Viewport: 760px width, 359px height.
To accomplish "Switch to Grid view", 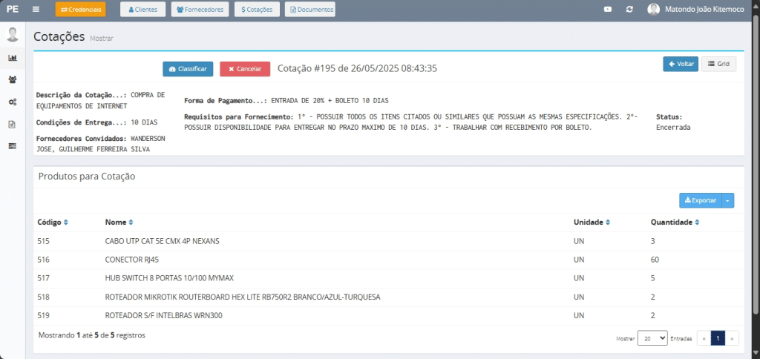I will [x=718, y=64].
